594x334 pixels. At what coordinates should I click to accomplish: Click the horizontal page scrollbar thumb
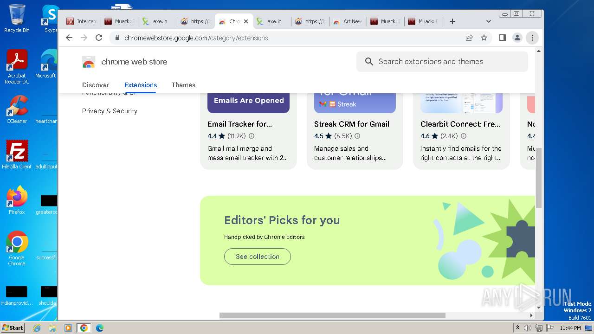coord(332,315)
